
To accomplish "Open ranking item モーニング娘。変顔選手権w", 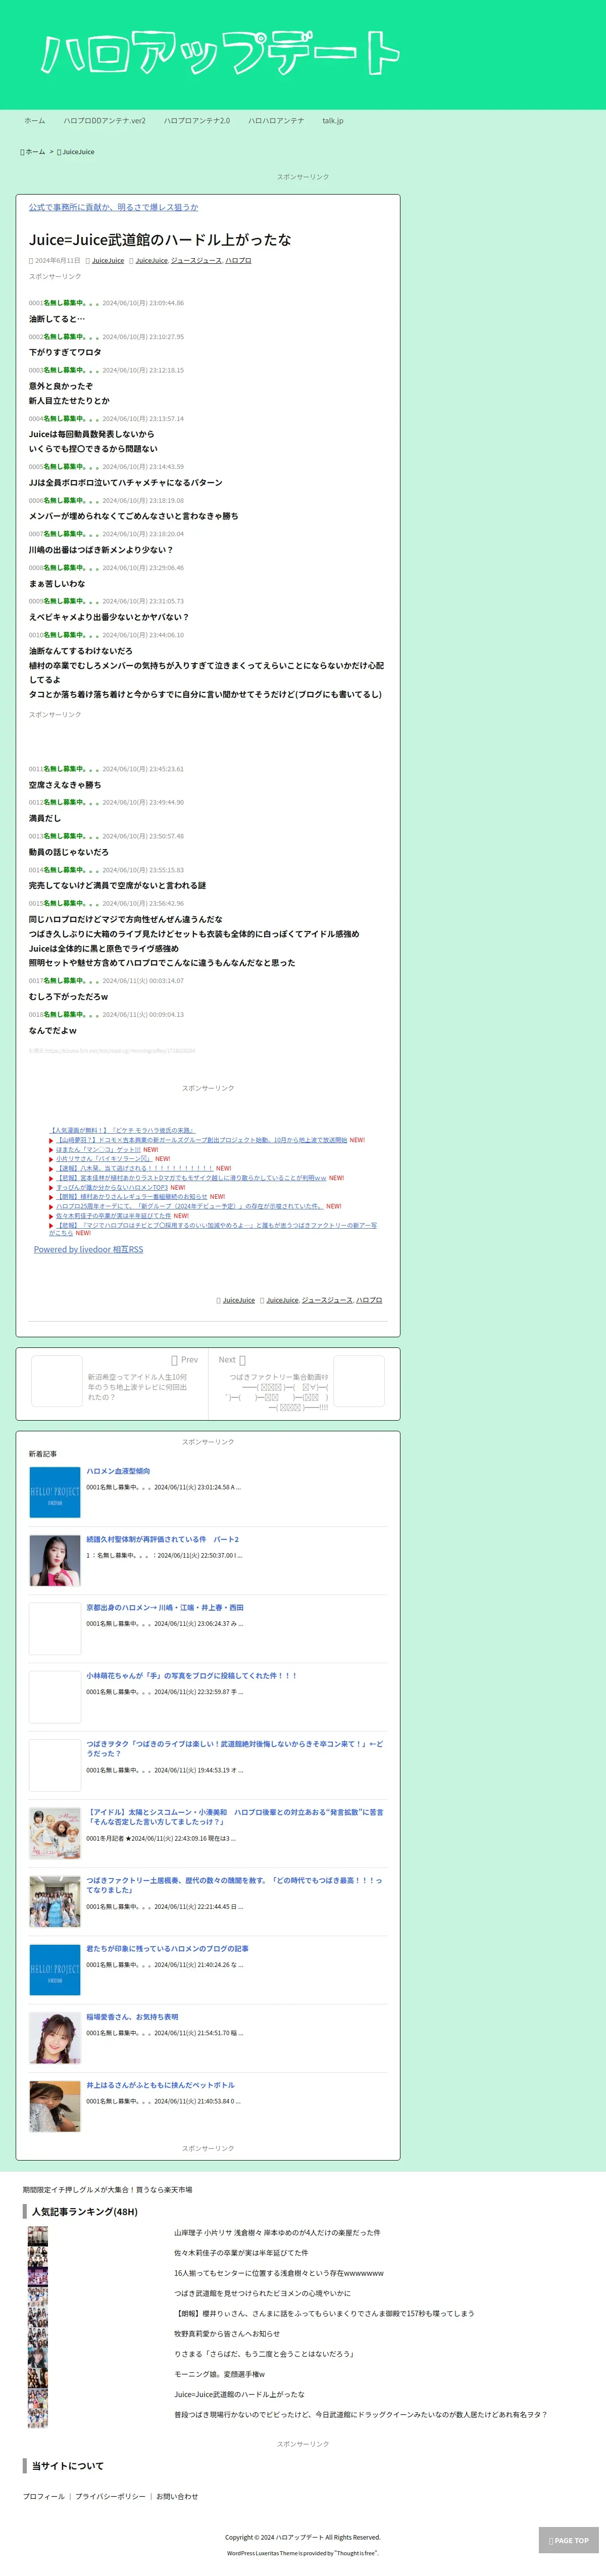I will click(219, 2374).
